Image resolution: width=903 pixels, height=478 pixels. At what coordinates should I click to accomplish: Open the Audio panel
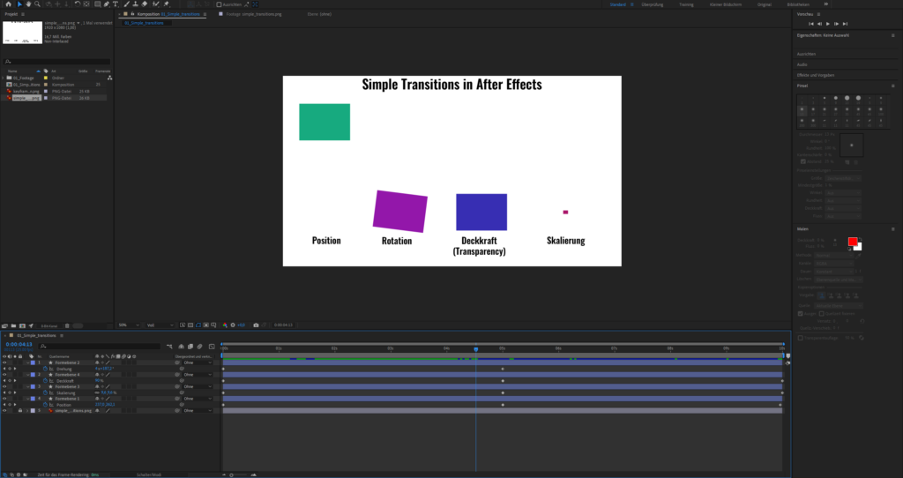pos(802,64)
